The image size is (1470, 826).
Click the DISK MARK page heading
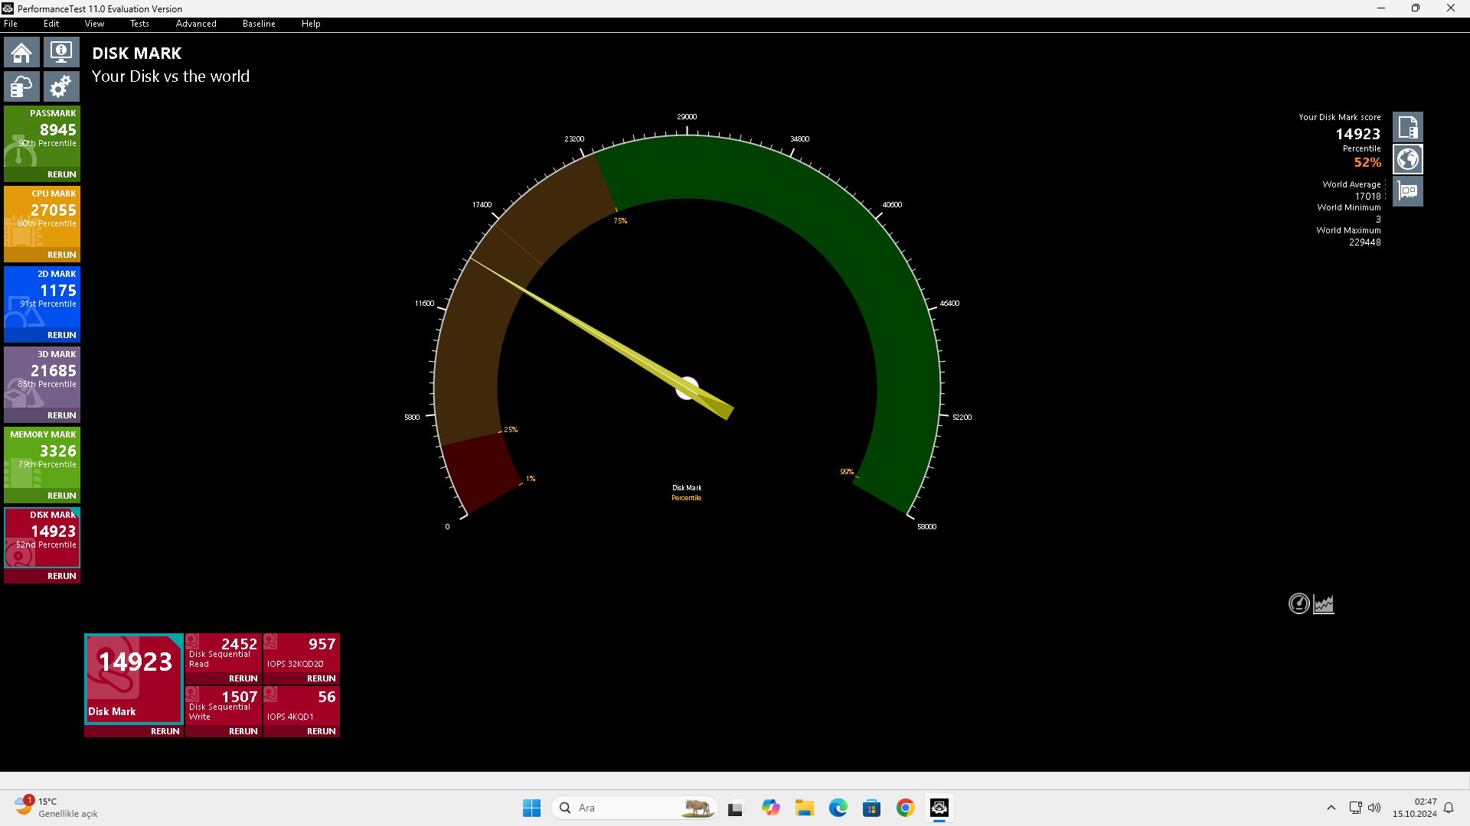(x=137, y=54)
